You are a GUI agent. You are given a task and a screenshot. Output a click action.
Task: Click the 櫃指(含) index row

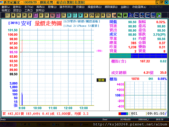click(139, 61)
